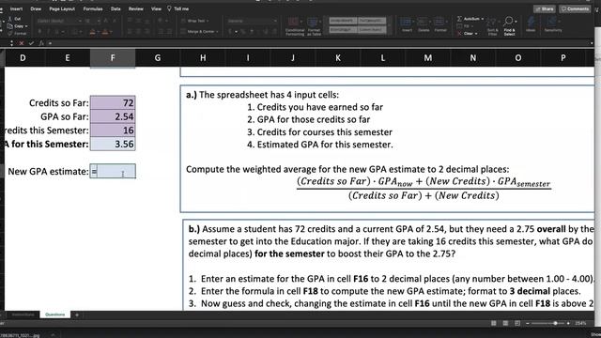
Task: Select the column H header
Action: tap(203, 58)
